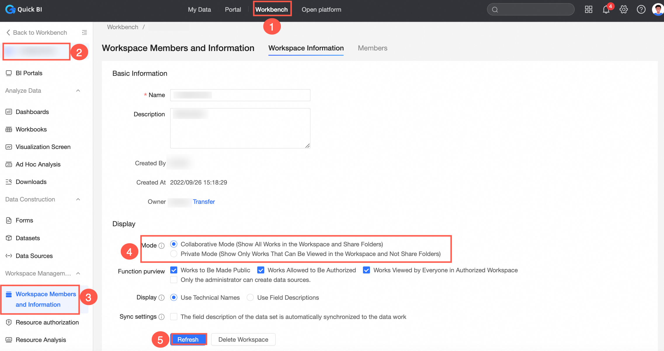Click the Visualization Screen icon
This screenshot has width=664, height=351.
tap(9, 147)
